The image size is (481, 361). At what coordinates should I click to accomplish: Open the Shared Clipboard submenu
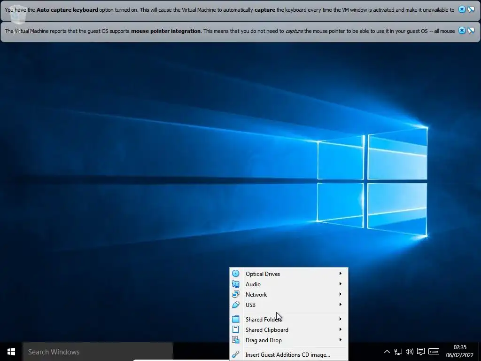click(x=289, y=330)
